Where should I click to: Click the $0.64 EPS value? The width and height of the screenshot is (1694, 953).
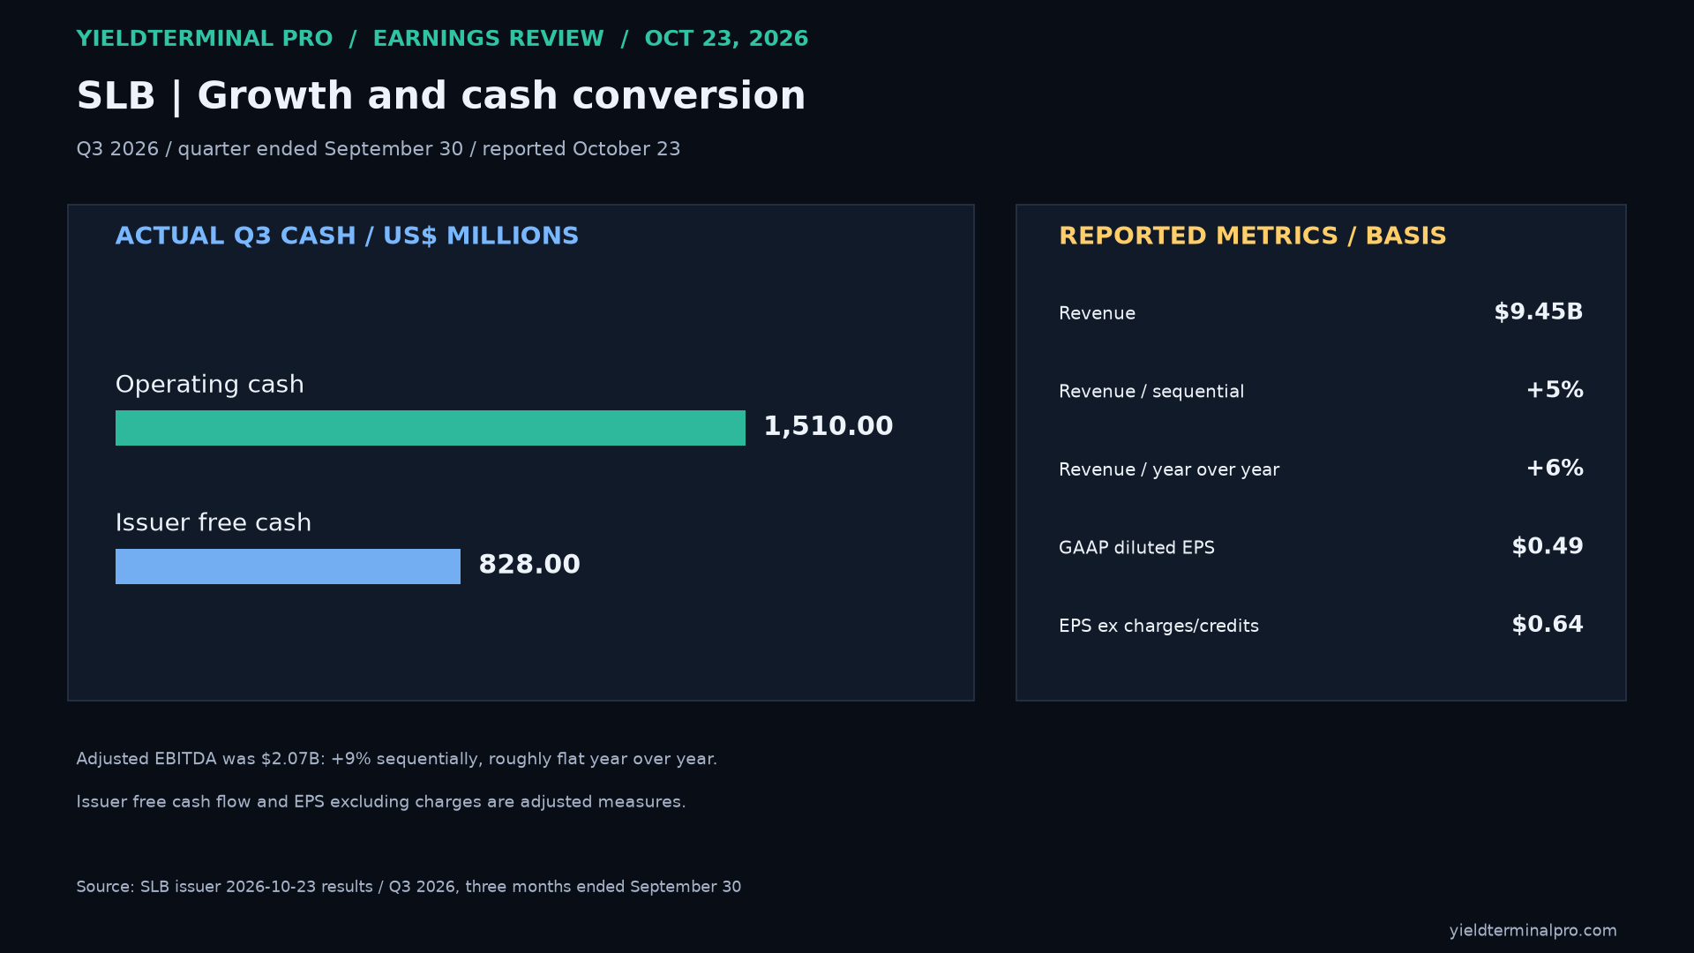[1548, 625]
